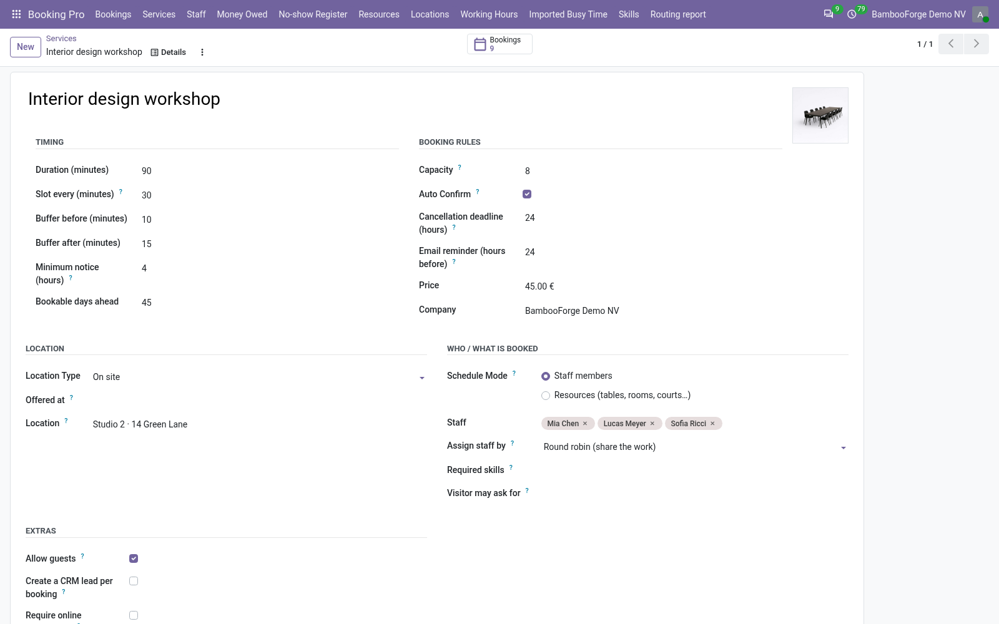Screen dimensions: 999x624
Task: Click the service image thumbnail
Action: coord(820,115)
